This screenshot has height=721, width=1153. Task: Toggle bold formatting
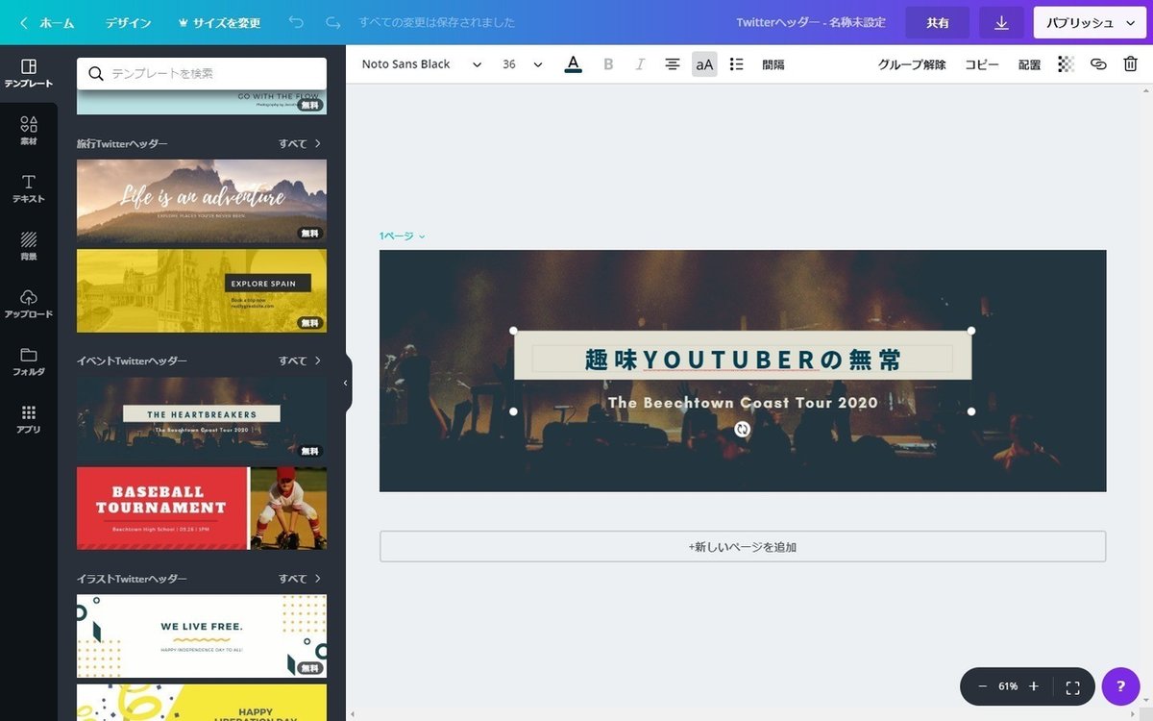[x=607, y=64]
